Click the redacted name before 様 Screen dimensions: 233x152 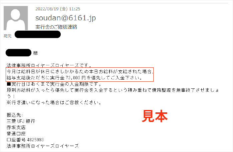coord(18,53)
